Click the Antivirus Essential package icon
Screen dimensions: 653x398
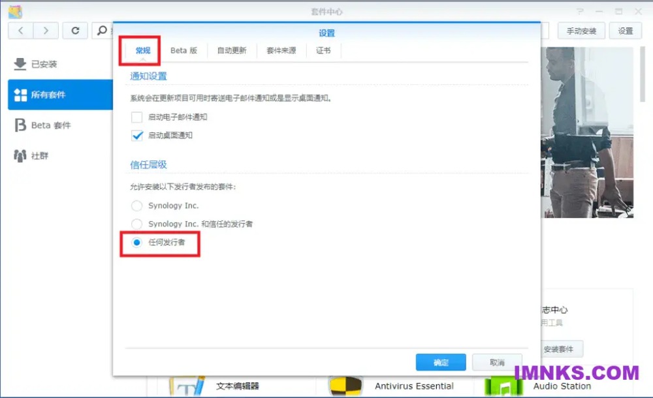(345, 385)
